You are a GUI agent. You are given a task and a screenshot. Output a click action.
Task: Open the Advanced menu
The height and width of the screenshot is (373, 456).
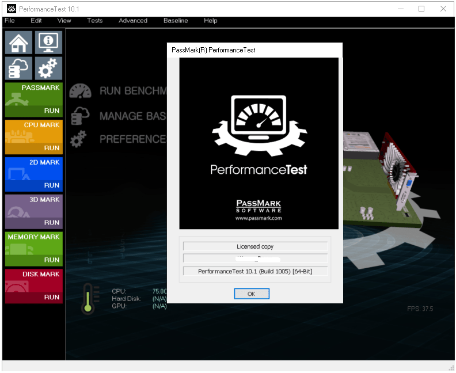[133, 21]
